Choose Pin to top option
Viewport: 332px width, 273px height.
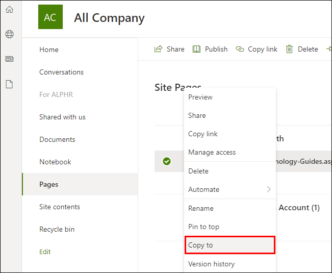[x=203, y=227]
